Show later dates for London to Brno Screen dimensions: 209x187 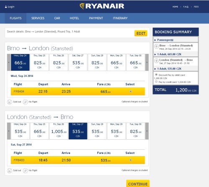[x=147, y=131]
